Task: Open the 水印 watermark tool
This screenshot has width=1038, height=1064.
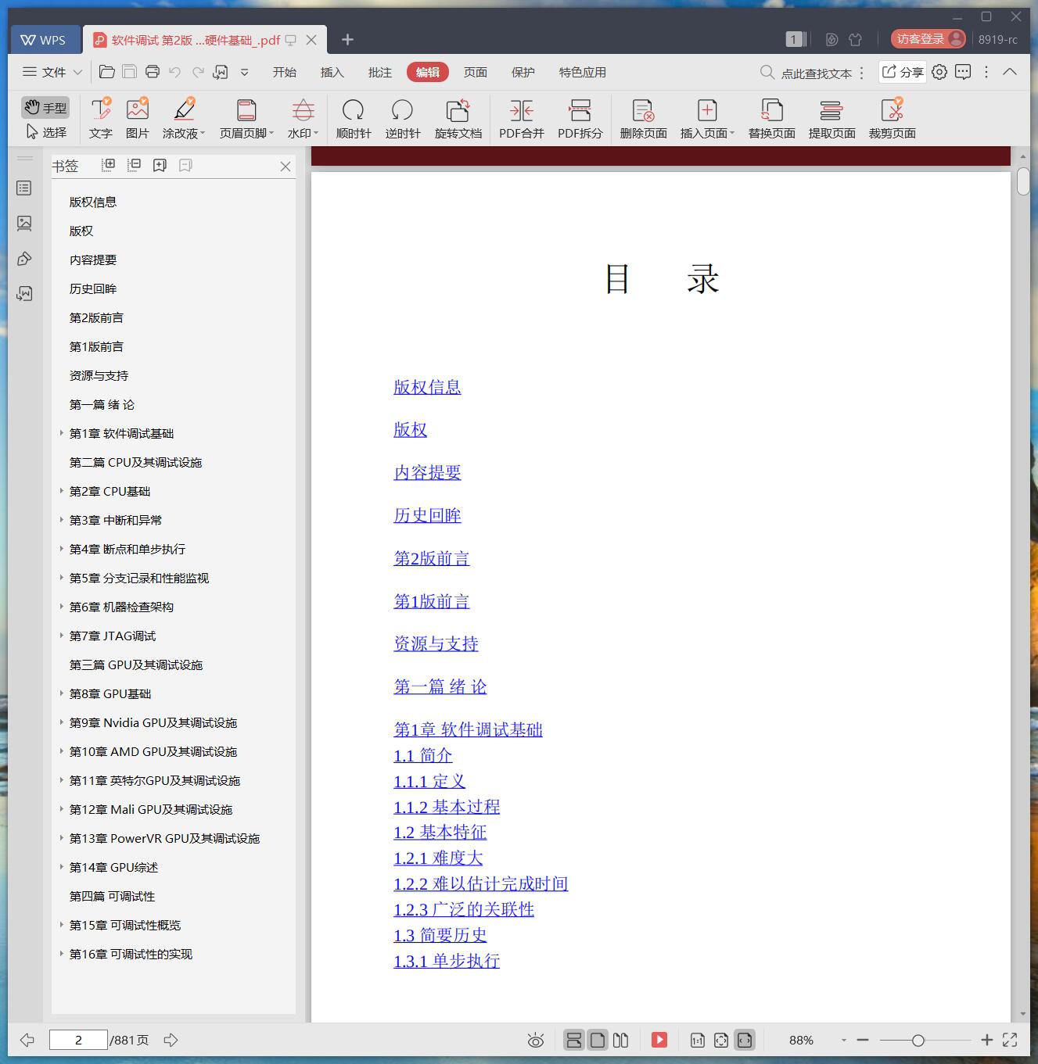Action: click(x=303, y=118)
